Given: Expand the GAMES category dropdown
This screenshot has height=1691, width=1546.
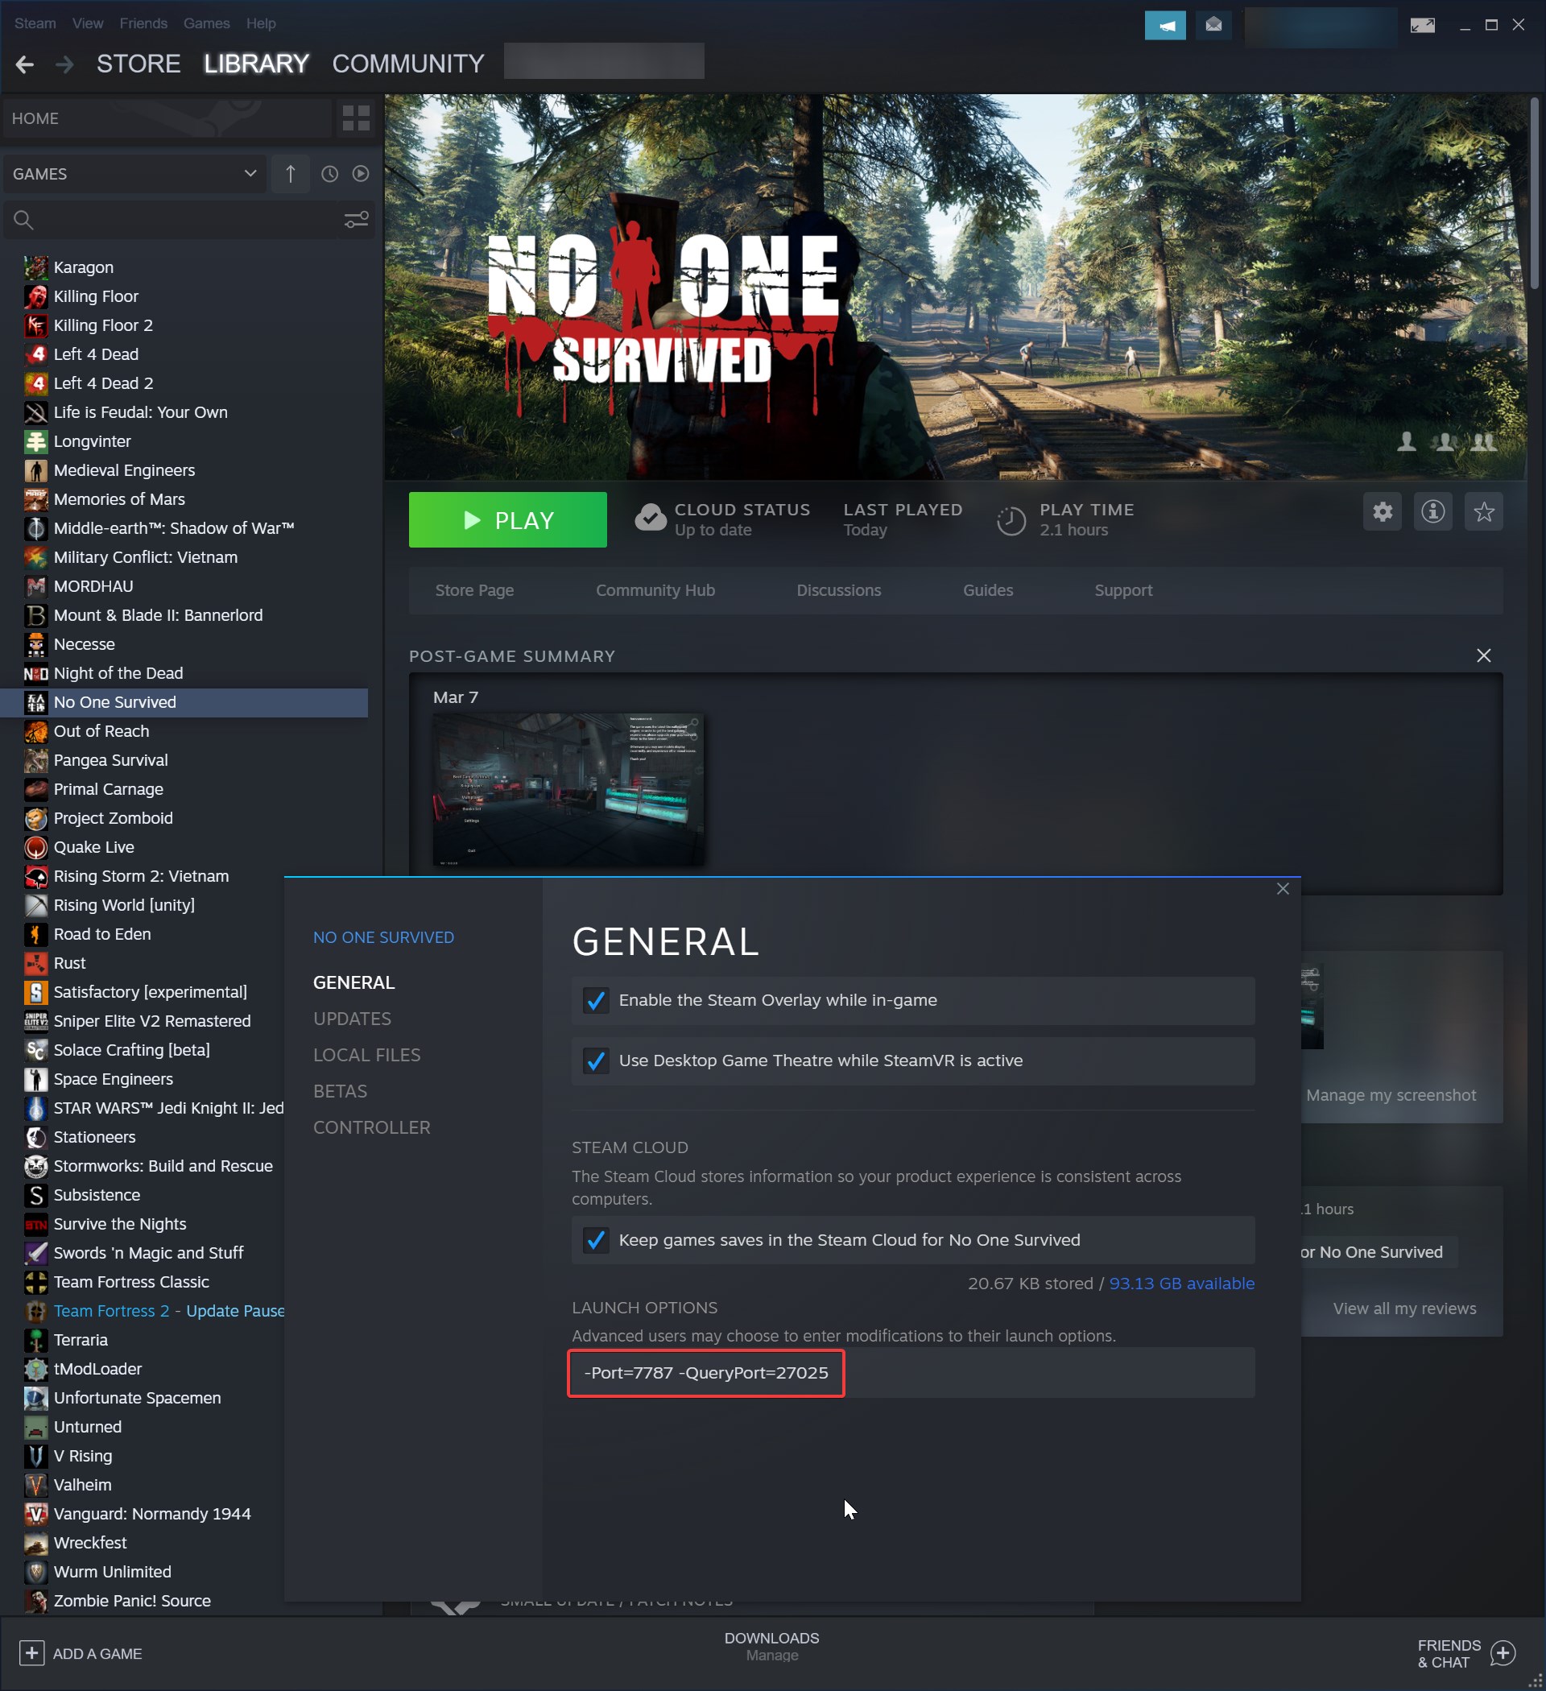Looking at the screenshot, I should (250, 174).
